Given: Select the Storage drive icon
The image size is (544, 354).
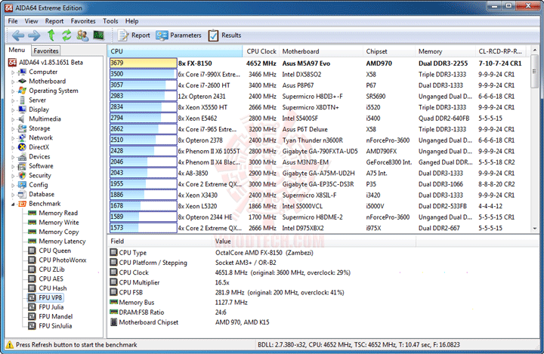Looking at the screenshot, I should click(22, 128).
